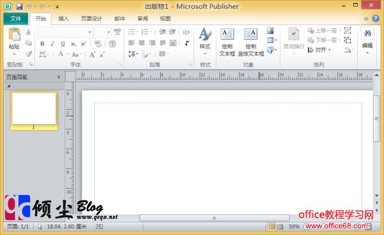The image size is (384, 235).
Task: Toggle align text right
Action: click(x=153, y=43)
